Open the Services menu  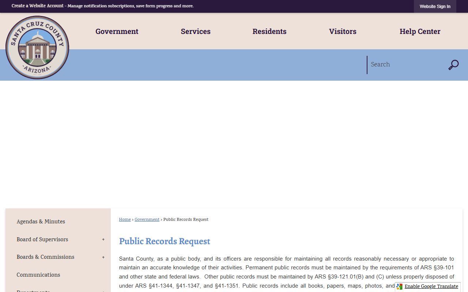pyautogui.click(x=196, y=31)
